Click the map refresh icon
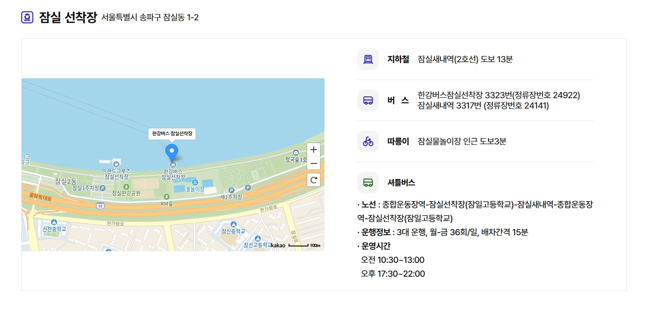 [313, 180]
